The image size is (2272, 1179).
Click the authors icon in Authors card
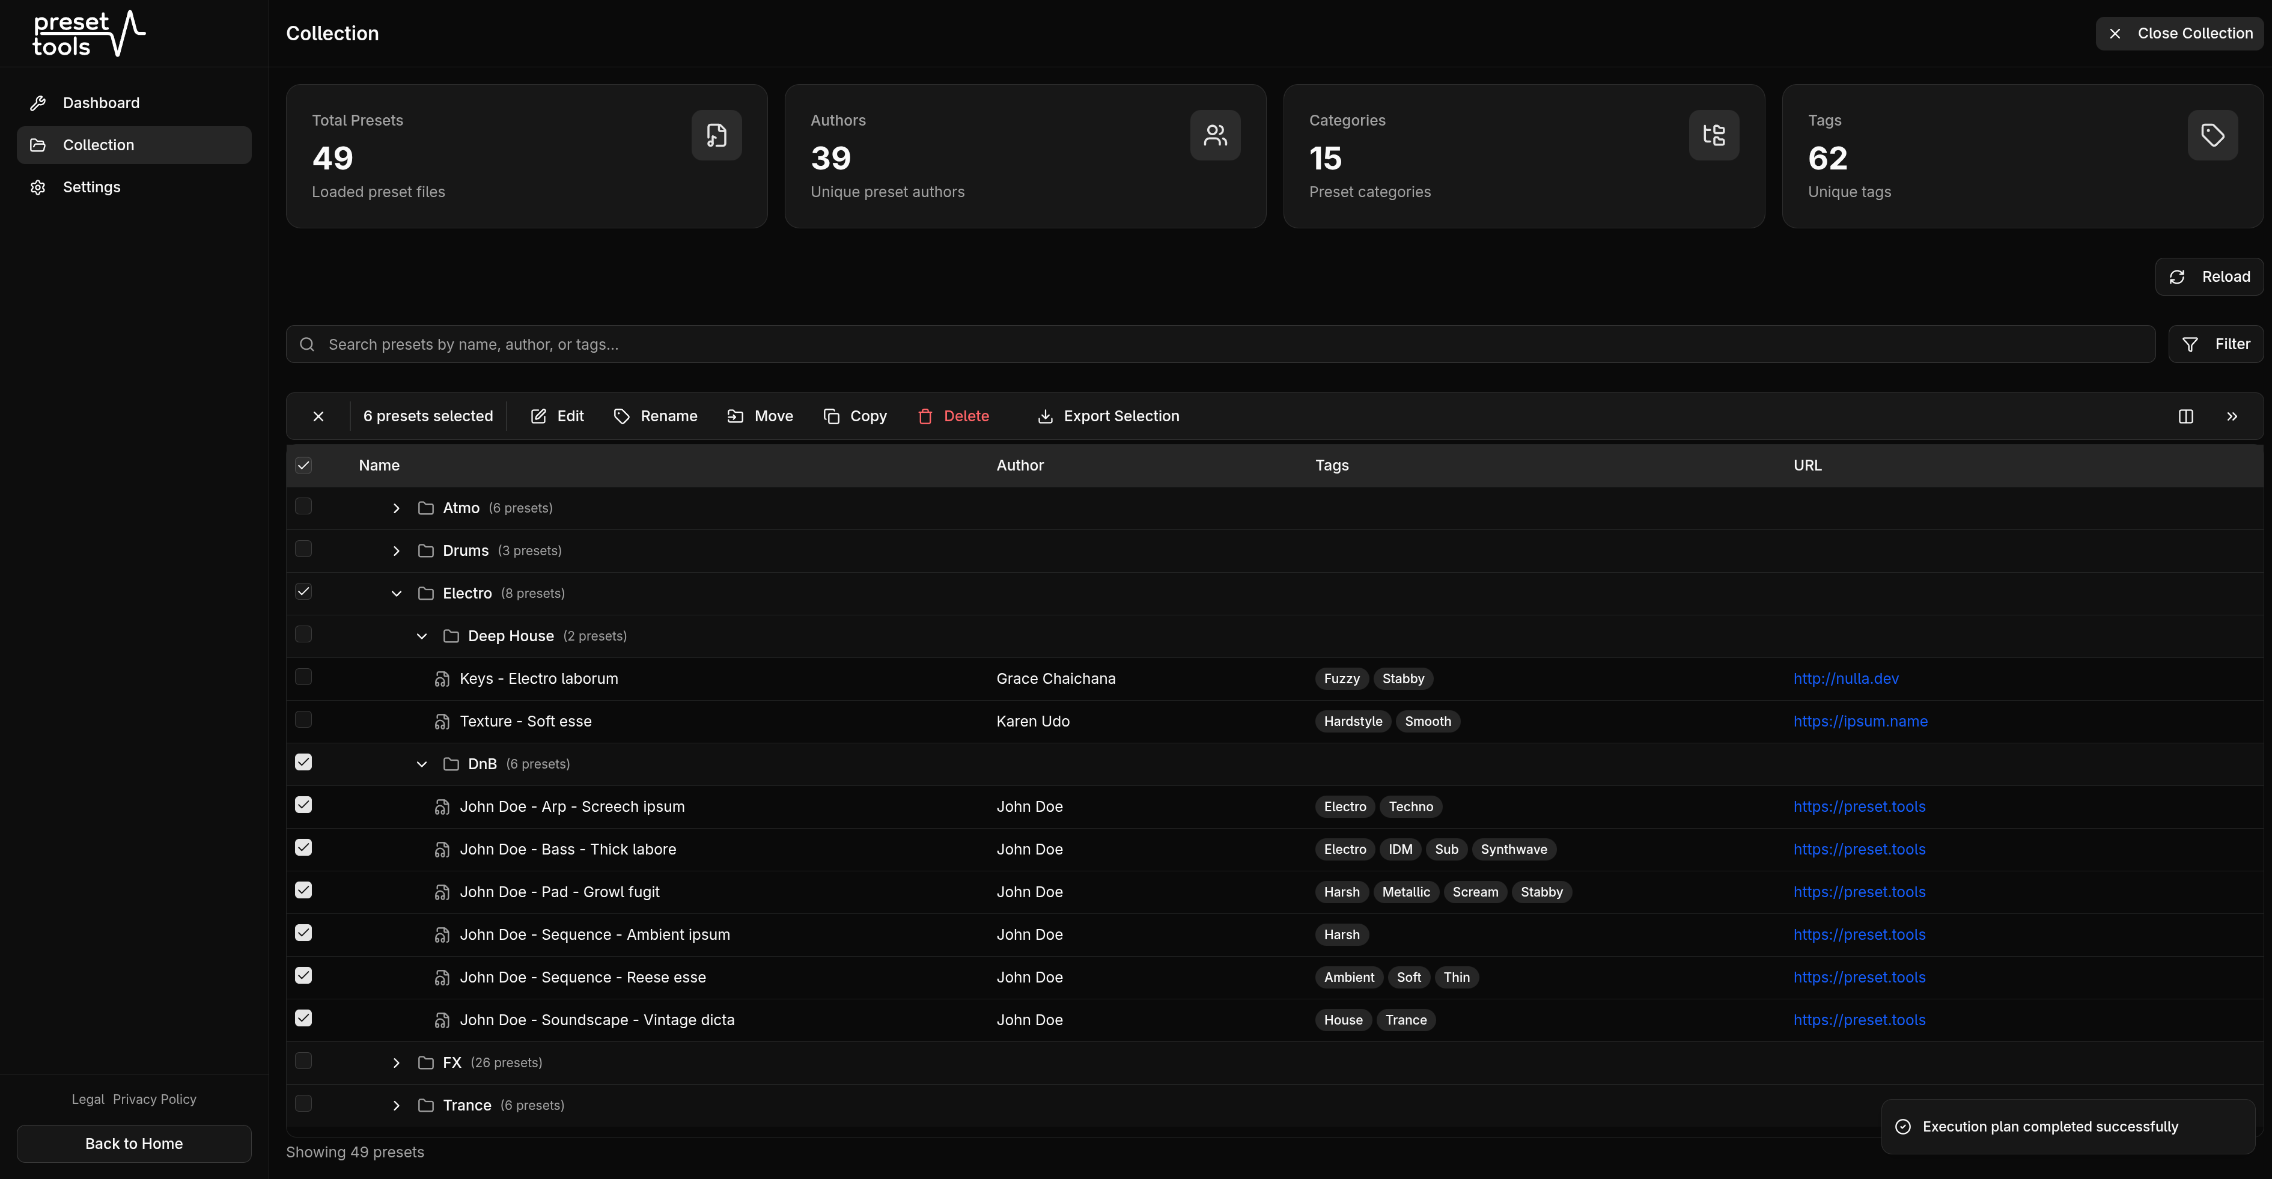coord(1214,135)
